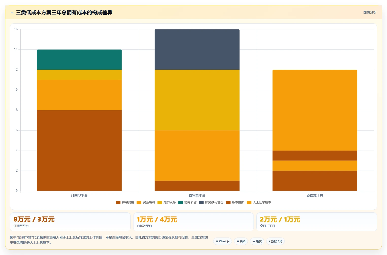Click the y-axis value 16
The width and height of the screenshot is (387, 255).
[x=16, y=29]
